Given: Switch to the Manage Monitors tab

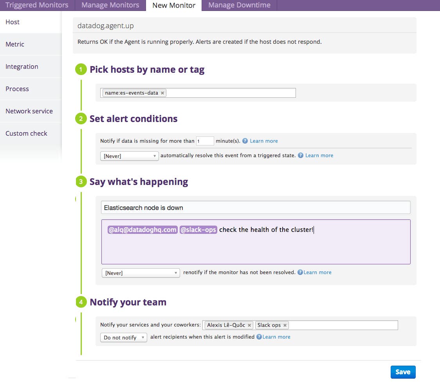Looking at the screenshot, I should pos(110,5).
